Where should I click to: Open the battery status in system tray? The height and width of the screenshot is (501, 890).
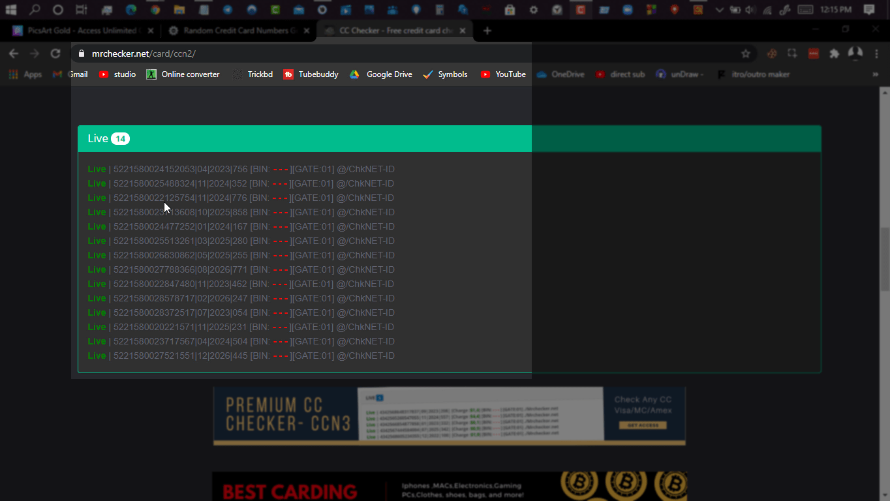[x=735, y=10]
